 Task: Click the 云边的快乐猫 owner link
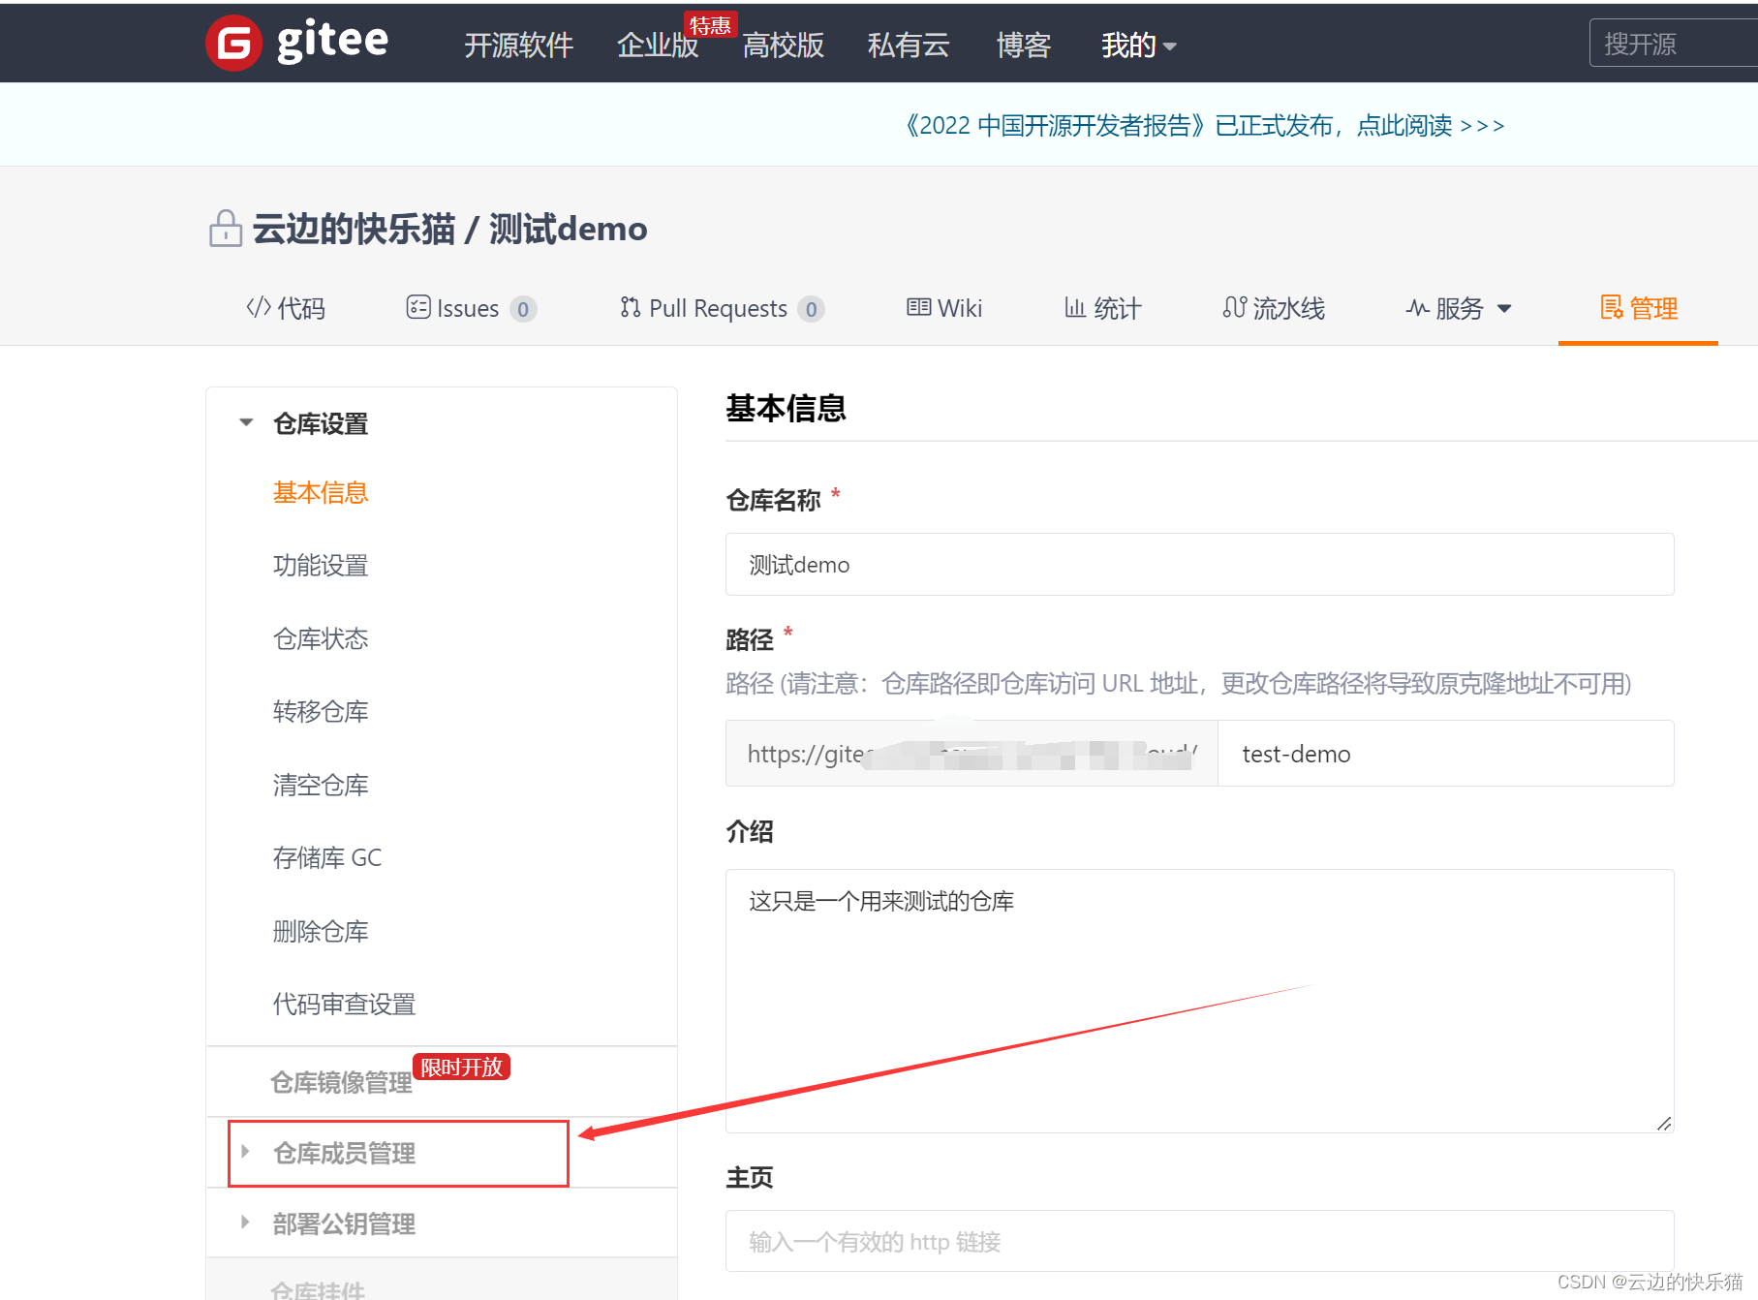tap(354, 229)
